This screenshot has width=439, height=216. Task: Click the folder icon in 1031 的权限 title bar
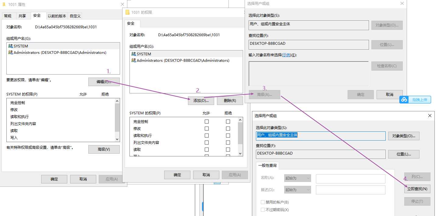click(128, 12)
